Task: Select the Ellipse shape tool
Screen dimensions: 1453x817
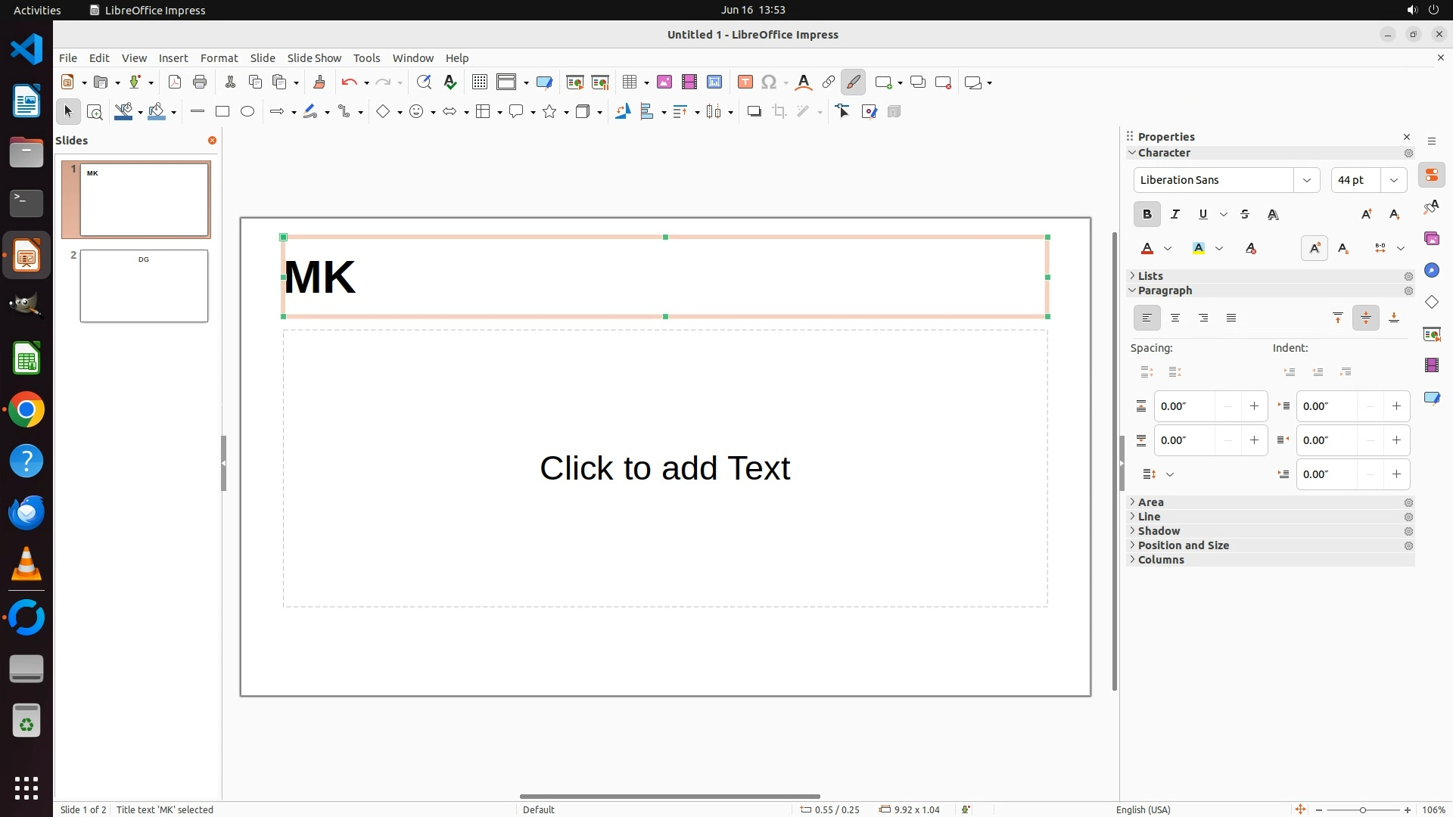Action: point(247,111)
